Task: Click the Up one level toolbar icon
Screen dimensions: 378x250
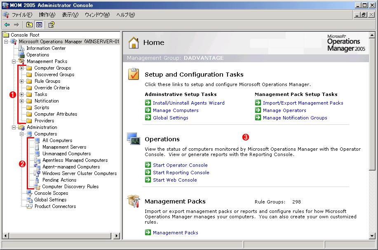Action: coord(29,25)
